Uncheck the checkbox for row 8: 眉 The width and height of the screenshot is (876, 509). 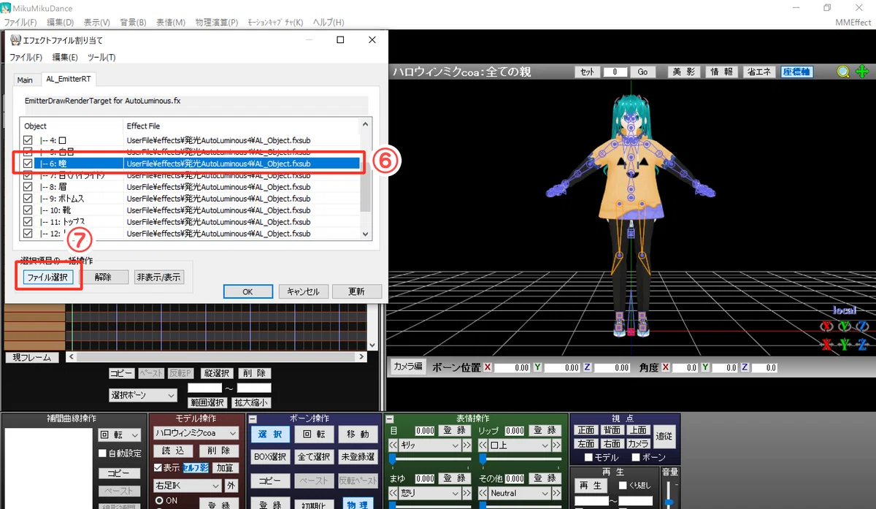point(28,187)
